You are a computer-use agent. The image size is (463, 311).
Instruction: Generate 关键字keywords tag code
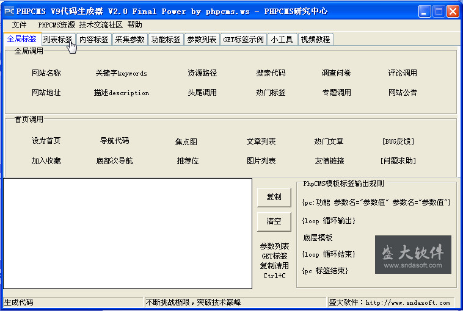pos(121,73)
